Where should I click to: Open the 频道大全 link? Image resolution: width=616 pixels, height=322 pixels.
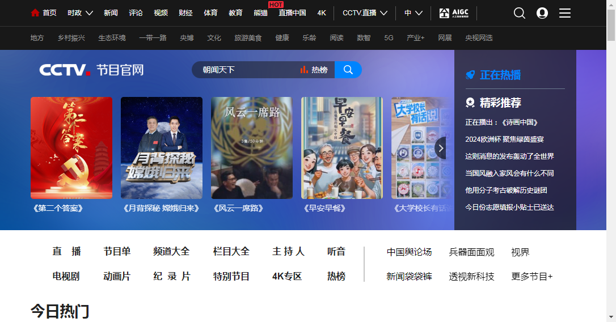tap(171, 251)
